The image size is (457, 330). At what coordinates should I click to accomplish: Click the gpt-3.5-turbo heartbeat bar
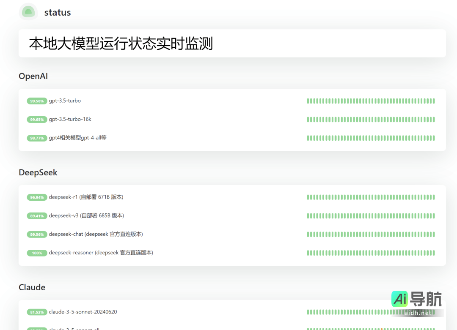click(x=371, y=101)
